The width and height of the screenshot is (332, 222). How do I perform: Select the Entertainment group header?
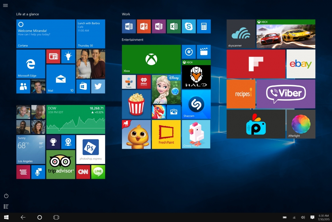click(x=133, y=40)
